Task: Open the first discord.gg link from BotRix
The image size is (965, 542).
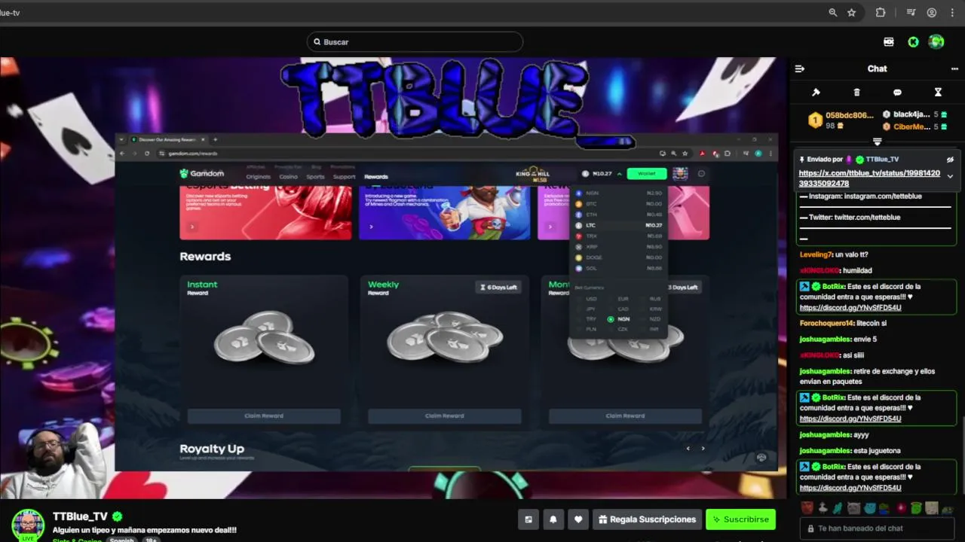Action: (850, 308)
